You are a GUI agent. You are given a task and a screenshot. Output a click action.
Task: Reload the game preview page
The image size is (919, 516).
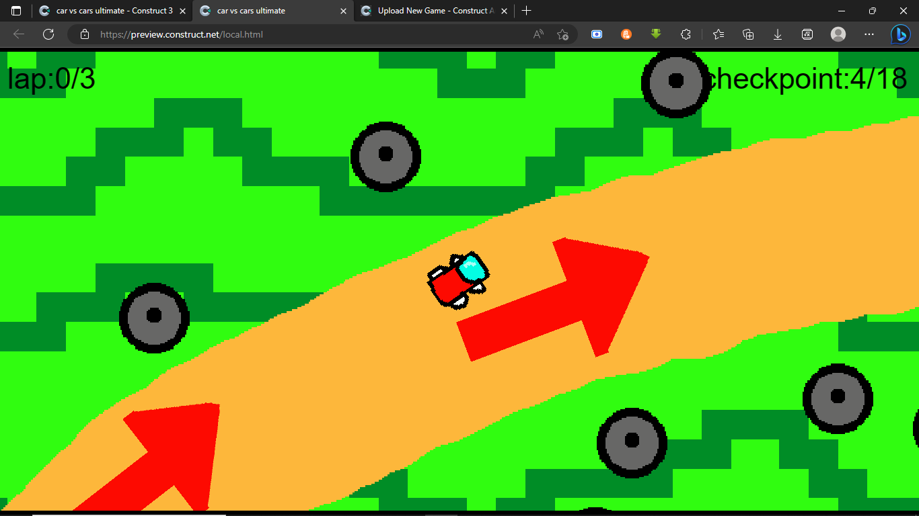[x=48, y=34]
